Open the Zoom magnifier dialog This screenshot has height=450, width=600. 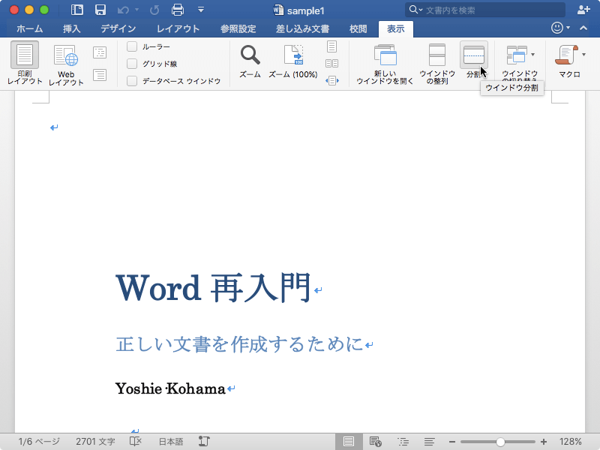click(x=250, y=56)
